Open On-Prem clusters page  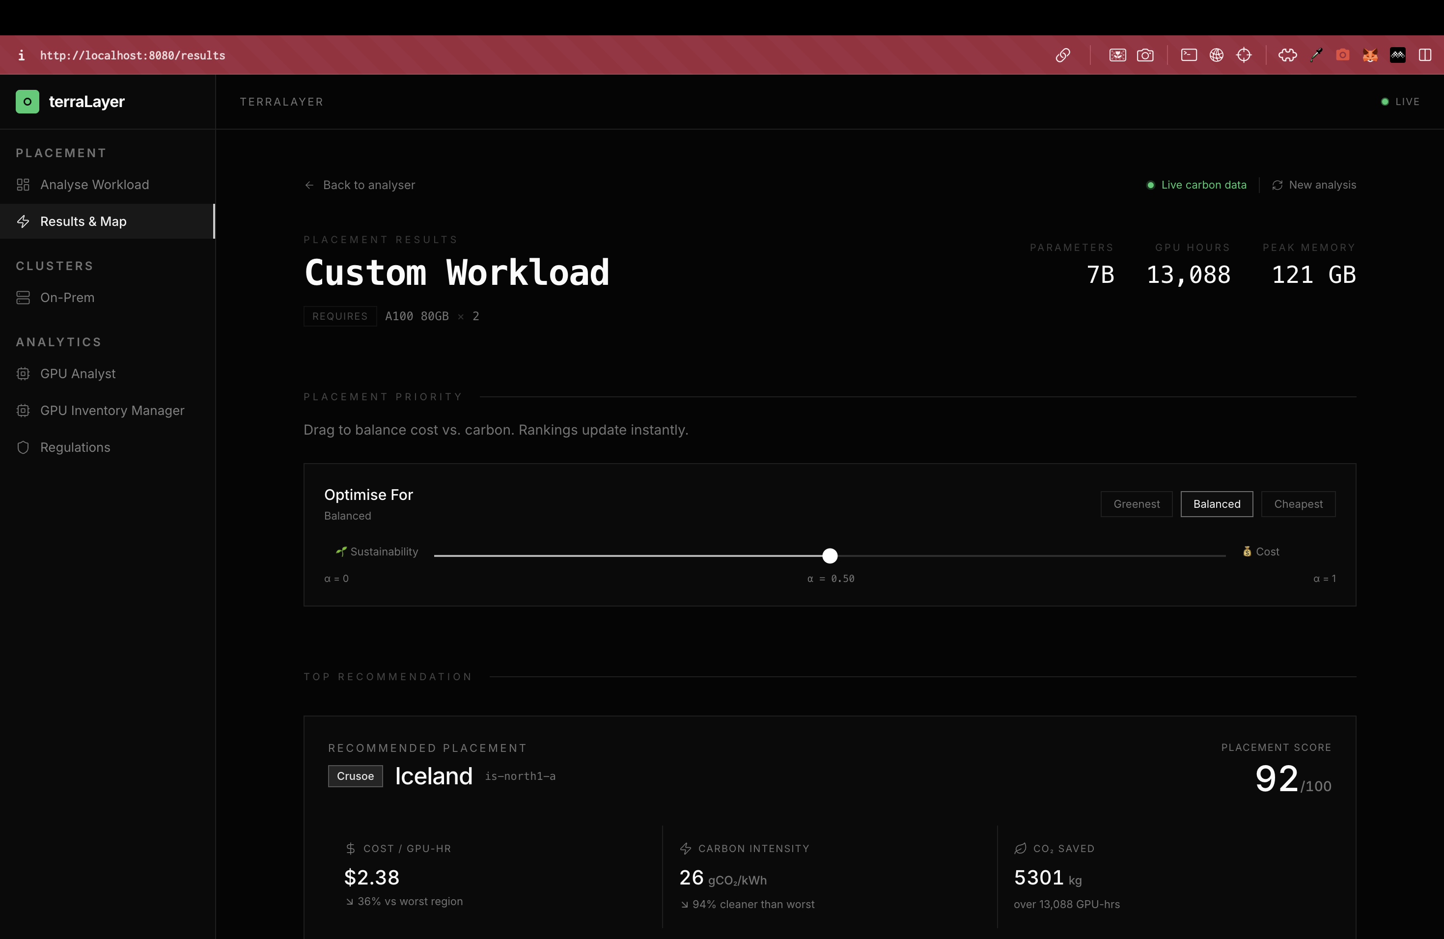click(67, 298)
